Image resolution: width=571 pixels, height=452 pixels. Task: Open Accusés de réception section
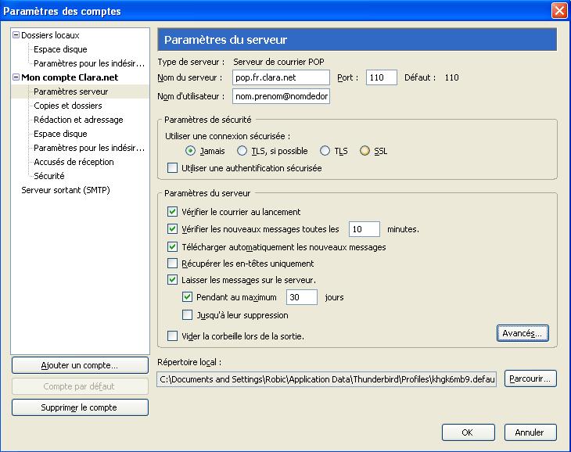tap(74, 162)
